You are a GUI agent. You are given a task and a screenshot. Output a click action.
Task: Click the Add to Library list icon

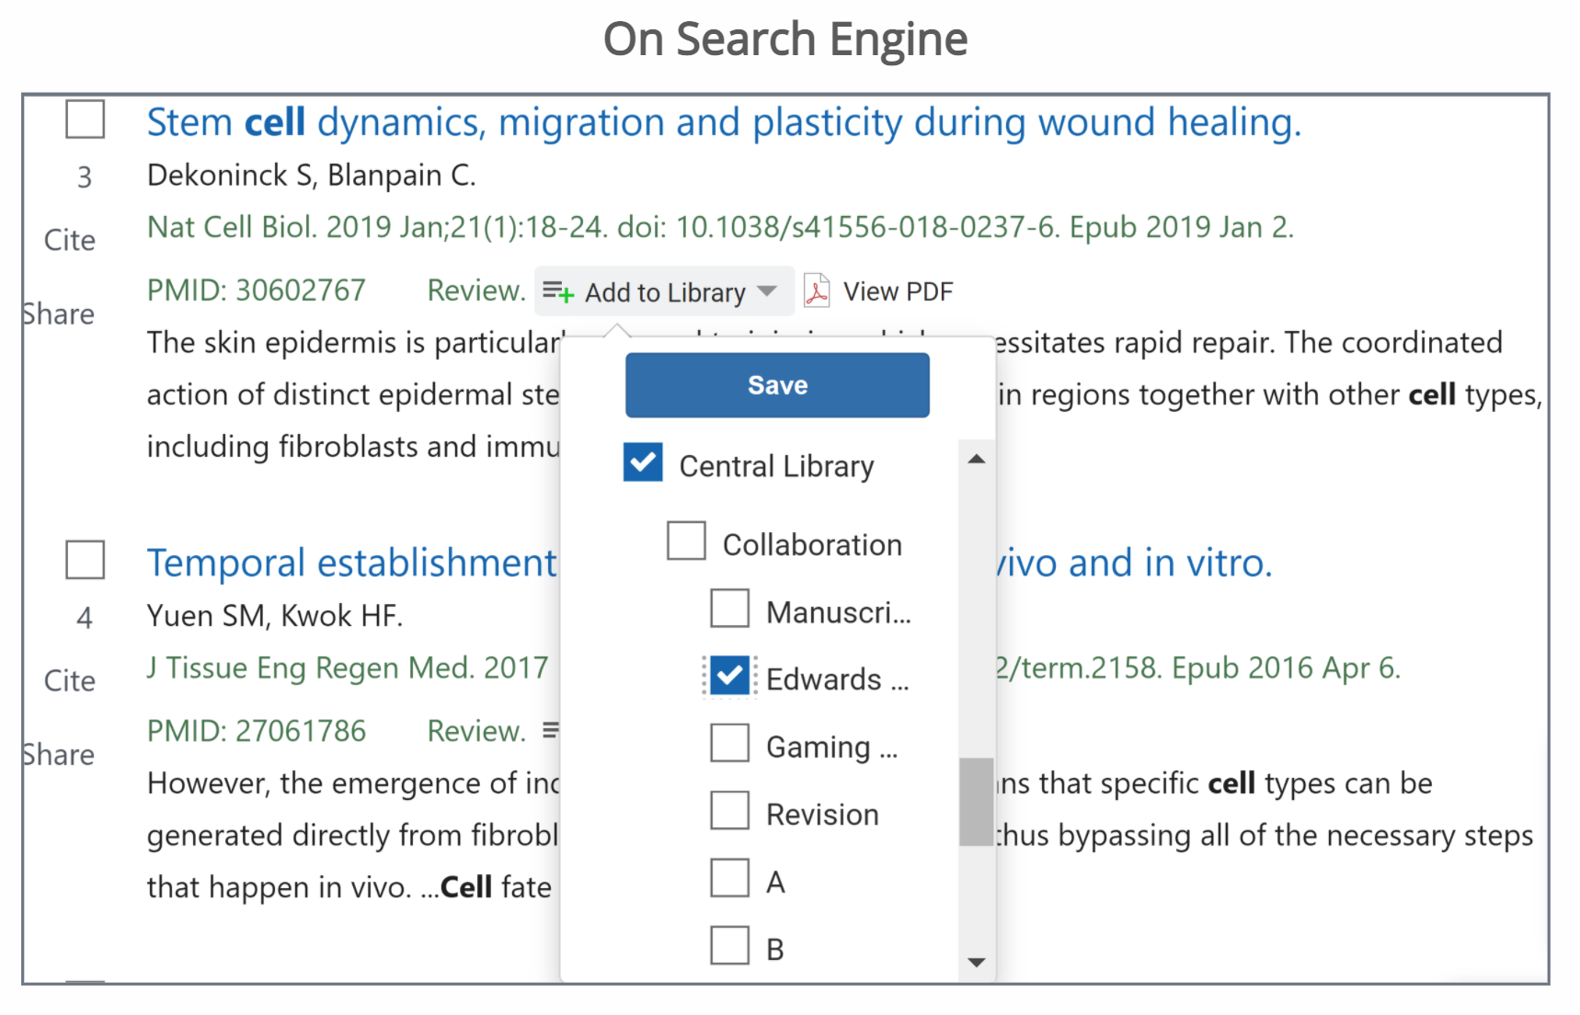(x=557, y=292)
